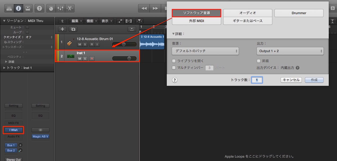This screenshot has height=161, width=337.
Task: Click the 作成 button
Action: [314, 80]
